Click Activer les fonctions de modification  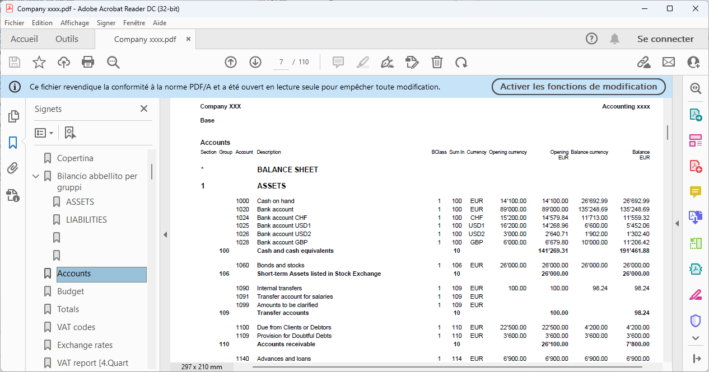(x=579, y=87)
